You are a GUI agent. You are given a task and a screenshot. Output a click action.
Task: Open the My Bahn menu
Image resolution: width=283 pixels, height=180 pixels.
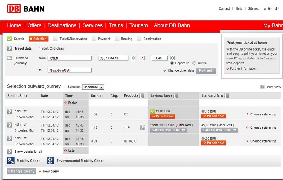pos(273,25)
